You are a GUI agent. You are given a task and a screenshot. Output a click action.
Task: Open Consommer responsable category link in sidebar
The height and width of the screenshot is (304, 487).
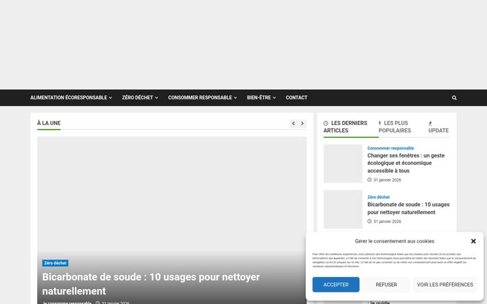(x=390, y=148)
